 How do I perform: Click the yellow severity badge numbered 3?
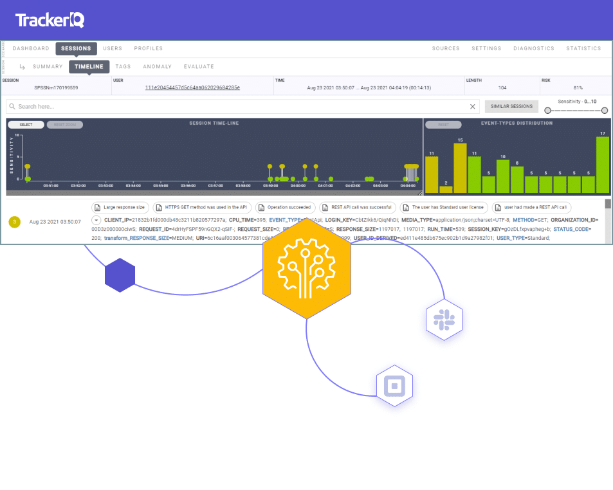(x=14, y=222)
